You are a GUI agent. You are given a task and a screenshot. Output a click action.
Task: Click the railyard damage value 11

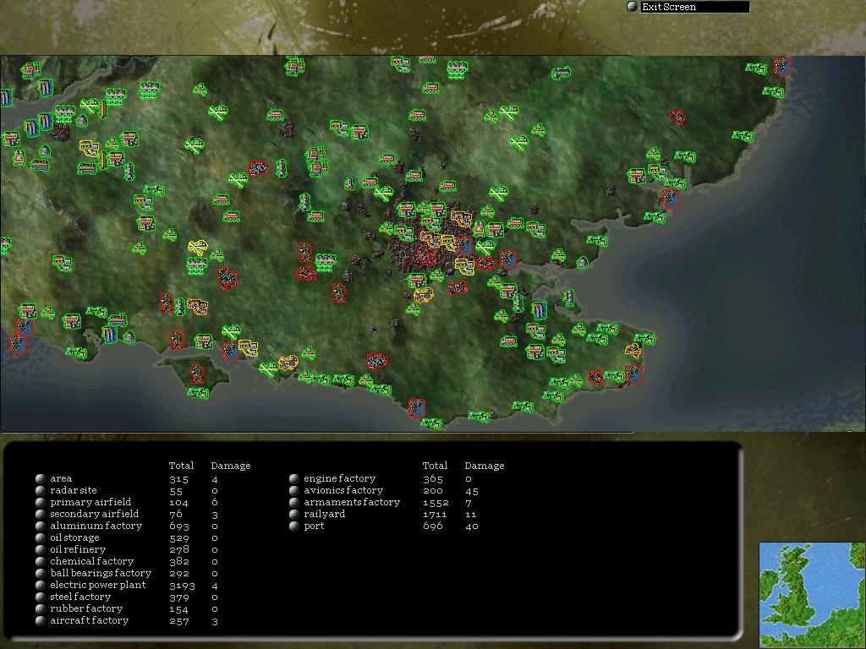pyautogui.click(x=470, y=515)
